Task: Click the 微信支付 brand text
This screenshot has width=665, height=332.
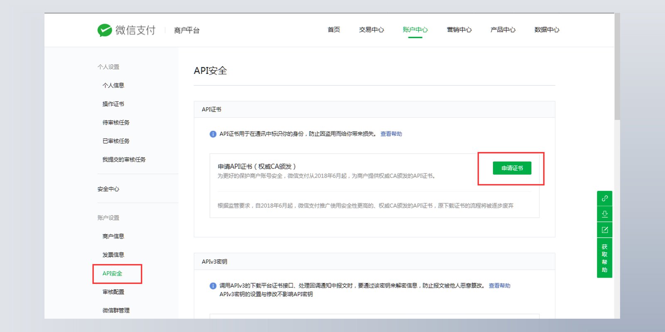Action: point(135,30)
